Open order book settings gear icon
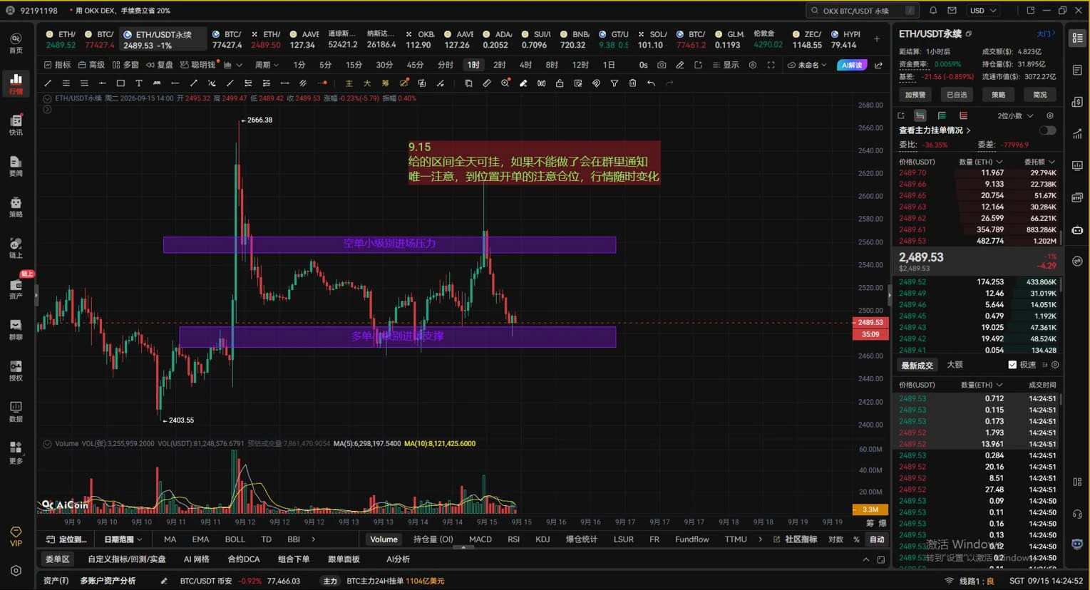This screenshot has width=1090, height=590. 1049,115
